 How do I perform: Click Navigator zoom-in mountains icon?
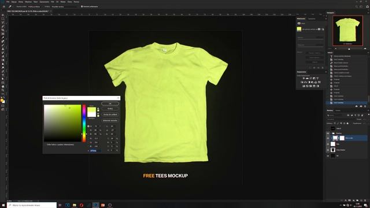point(365,49)
